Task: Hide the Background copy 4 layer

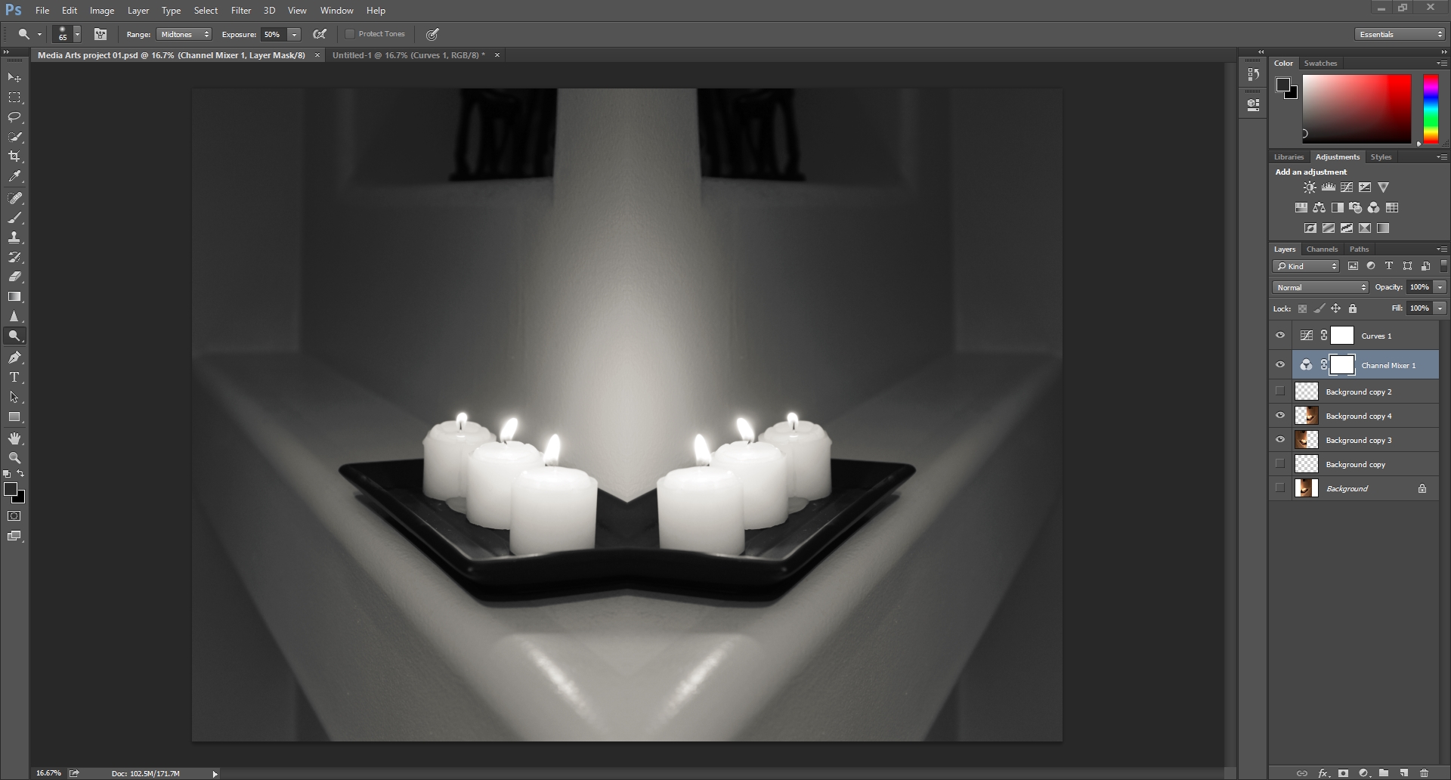Action: click(x=1280, y=416)
